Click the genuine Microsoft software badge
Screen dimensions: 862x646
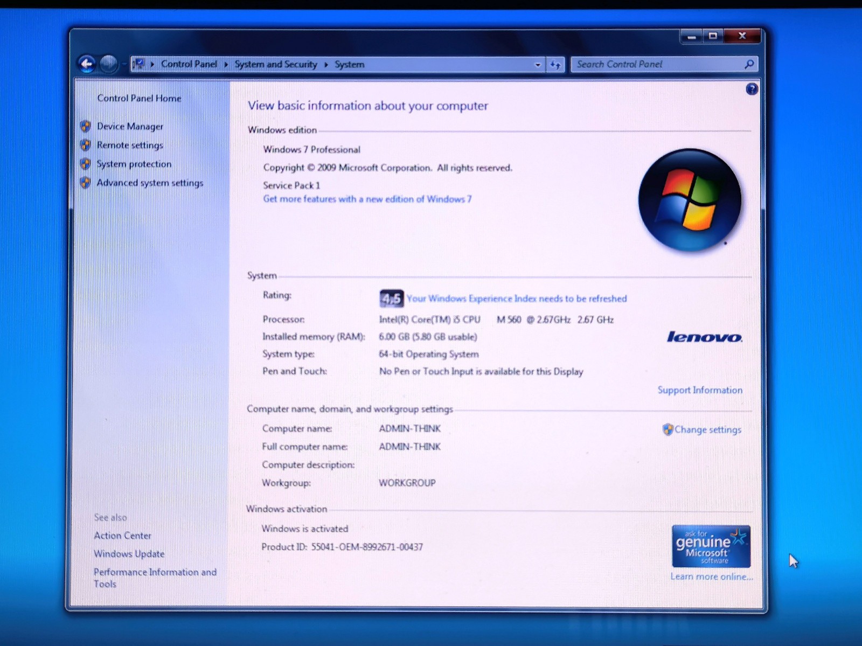pos(711,546)
